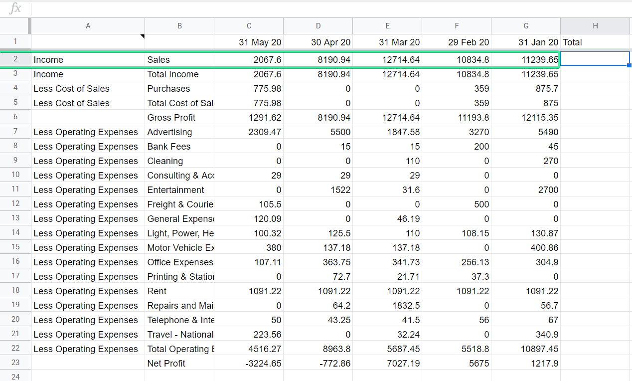The height and width of the screenshot is (381, 632).
Task: Click the blue fill handle on cell H2
Action: pyautogui.click(x=629, y=66)
